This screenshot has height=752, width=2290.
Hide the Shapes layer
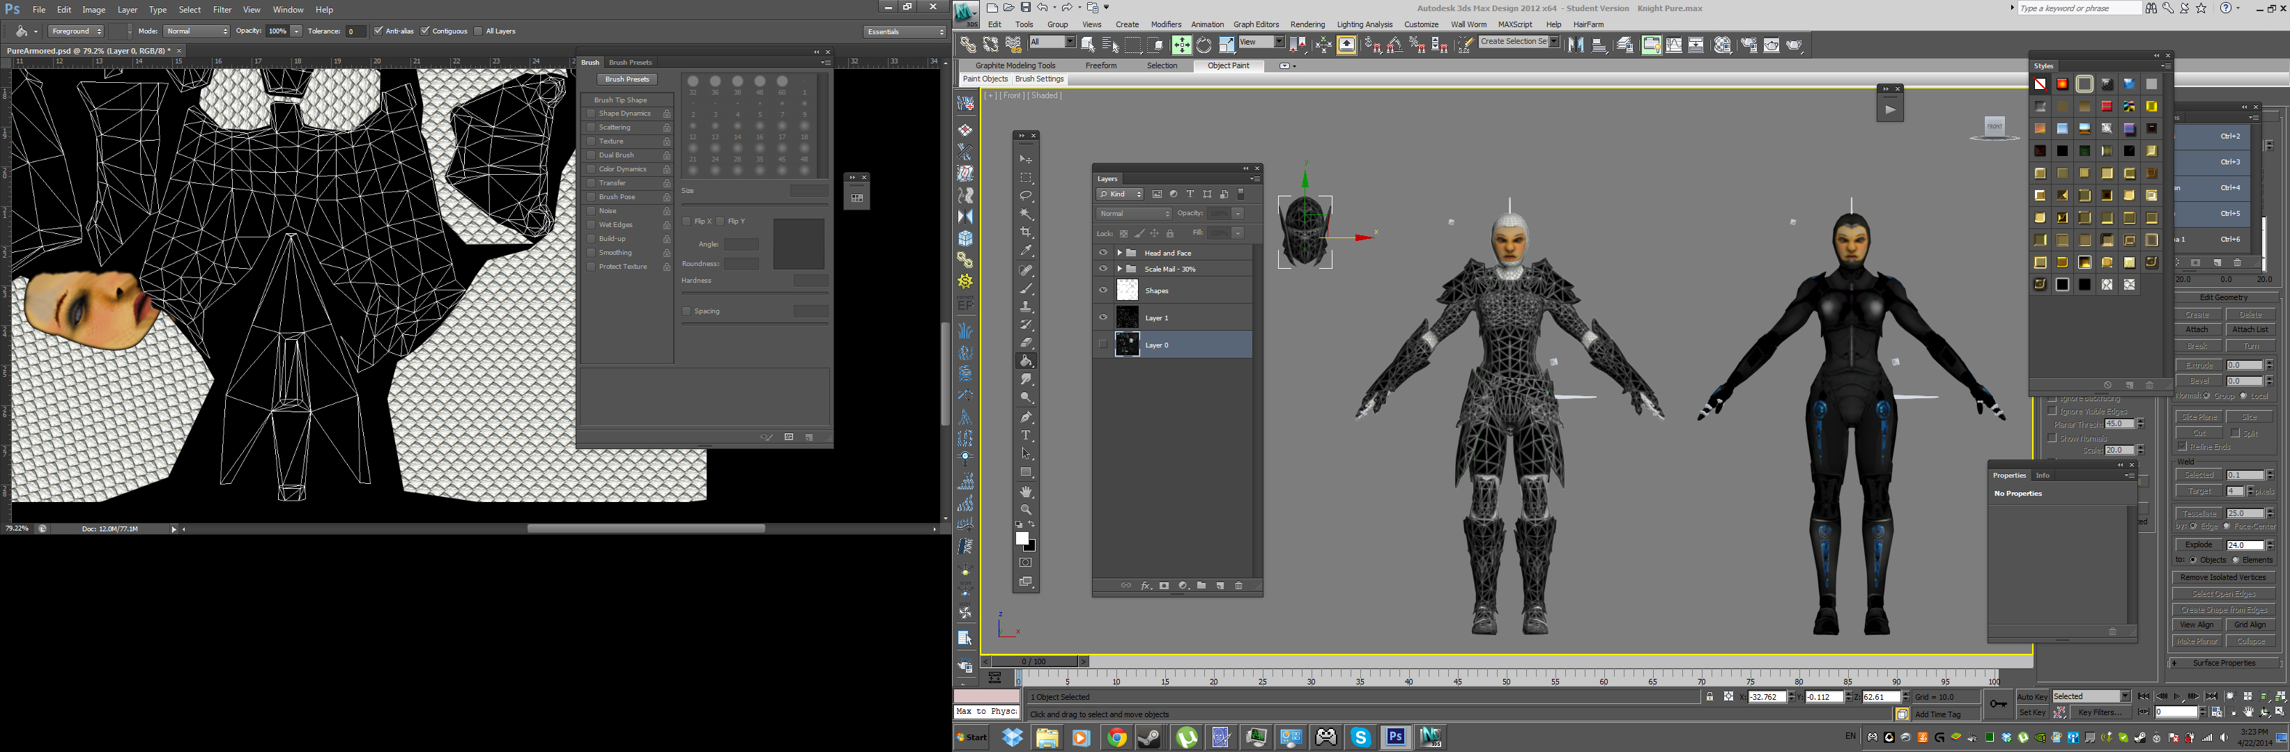coord(1103,290)
